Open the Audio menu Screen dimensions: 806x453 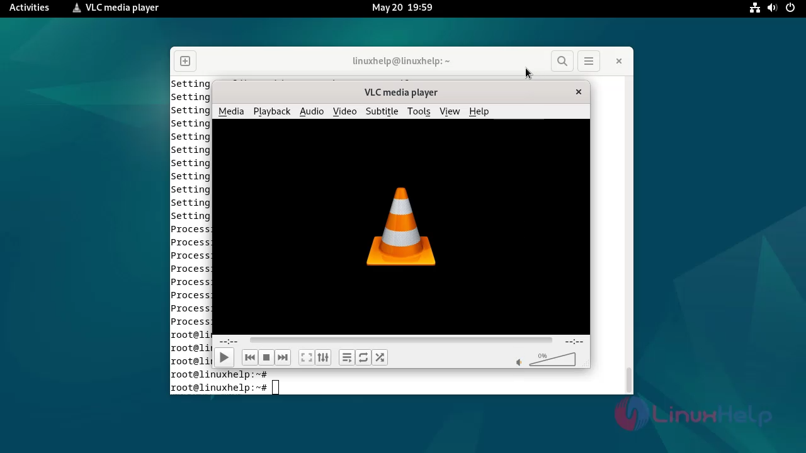(x=312, y=111)
